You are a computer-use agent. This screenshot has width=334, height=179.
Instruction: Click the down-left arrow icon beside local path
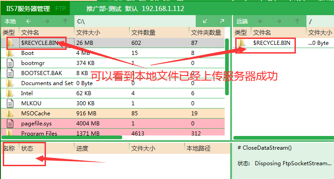[205, 21]
